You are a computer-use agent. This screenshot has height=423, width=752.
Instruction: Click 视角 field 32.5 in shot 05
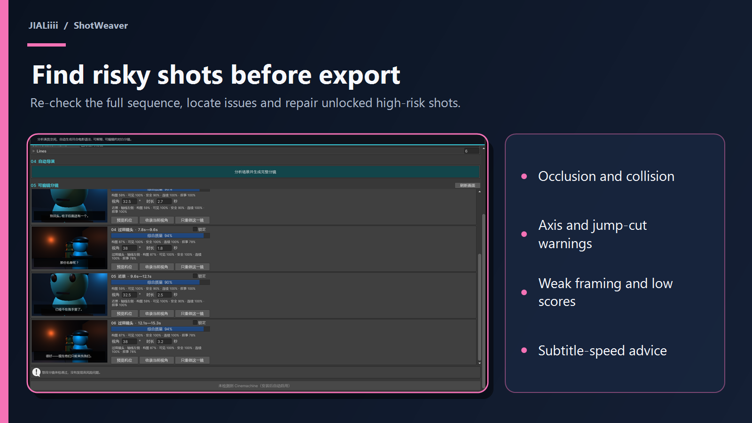coord(129,295)
